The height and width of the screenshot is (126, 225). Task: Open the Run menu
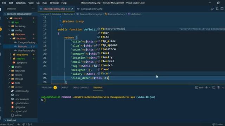(45, 3)
